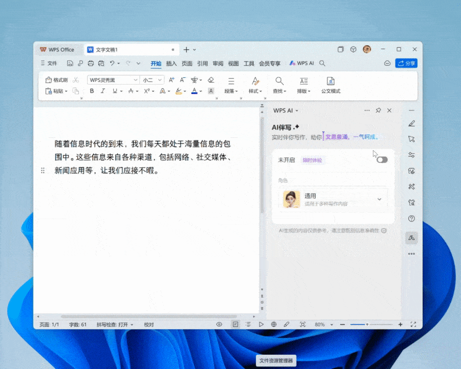
Task: Click the Undo arrow icon
Action: 112,63
